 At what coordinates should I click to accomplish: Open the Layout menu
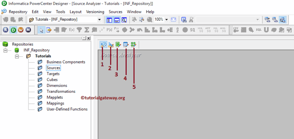pos(76,12)
